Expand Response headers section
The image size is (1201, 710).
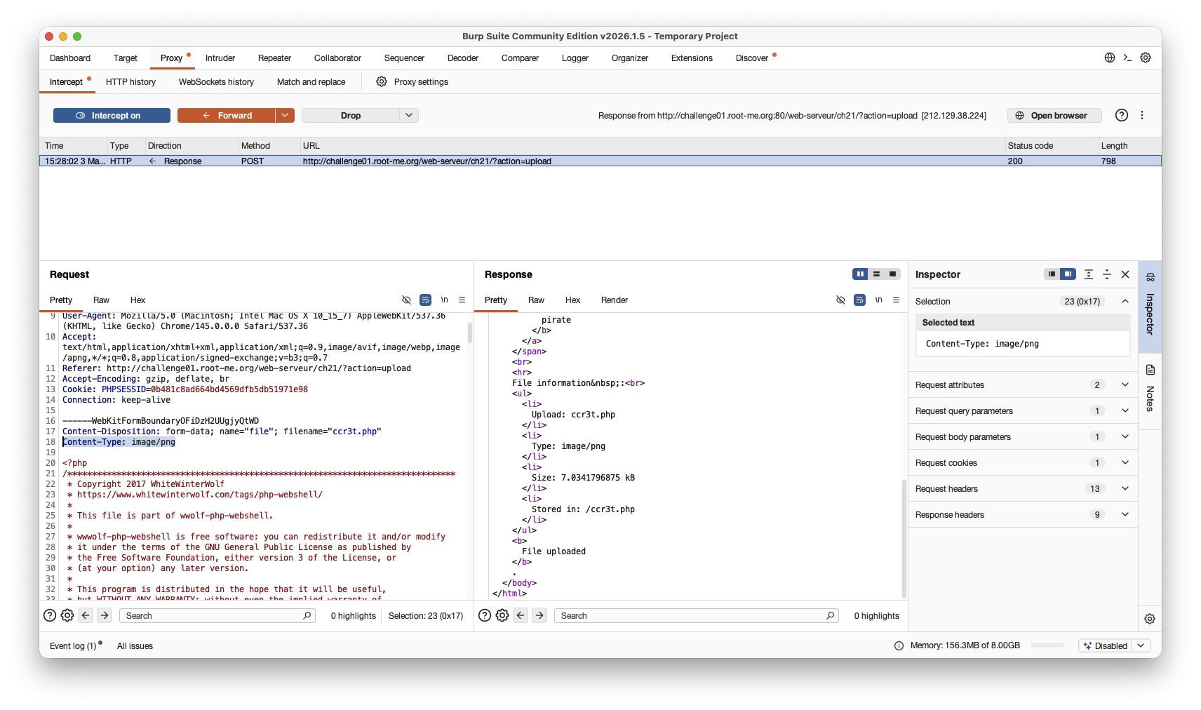click(1125, 514)
